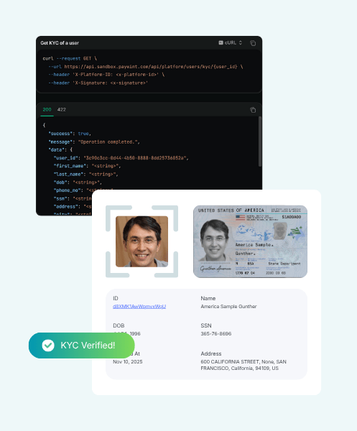Click the name America Sample Gunther
This screenshot has height=431, width=357.
pyautogui.click(x=228, y=307)
